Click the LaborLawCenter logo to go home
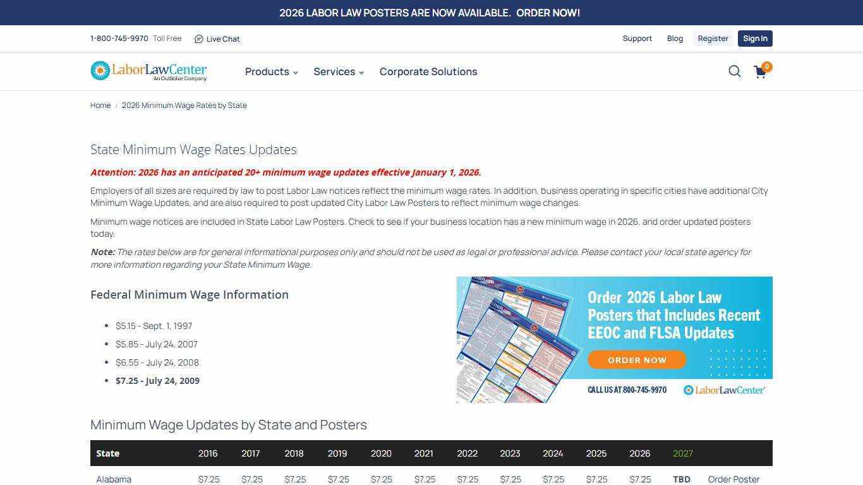This screenshot has width=863, height=485. [149, 71]
